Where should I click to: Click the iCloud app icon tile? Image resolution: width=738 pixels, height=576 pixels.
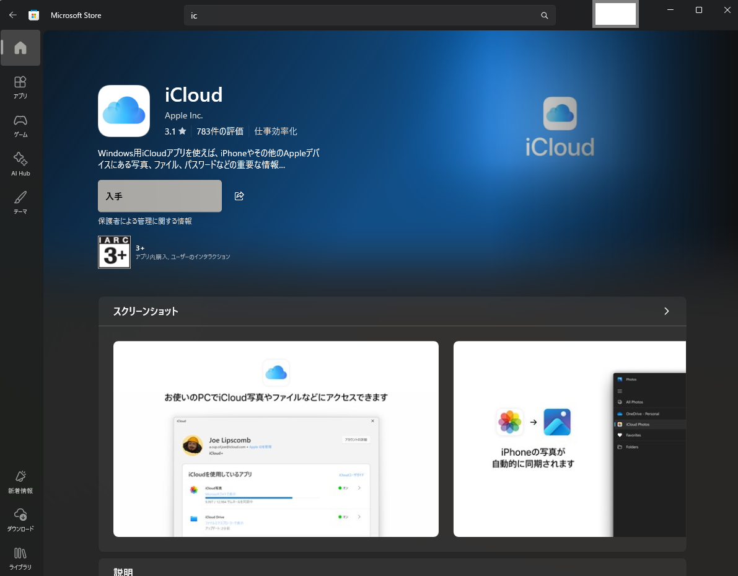[x=124, y=111]
